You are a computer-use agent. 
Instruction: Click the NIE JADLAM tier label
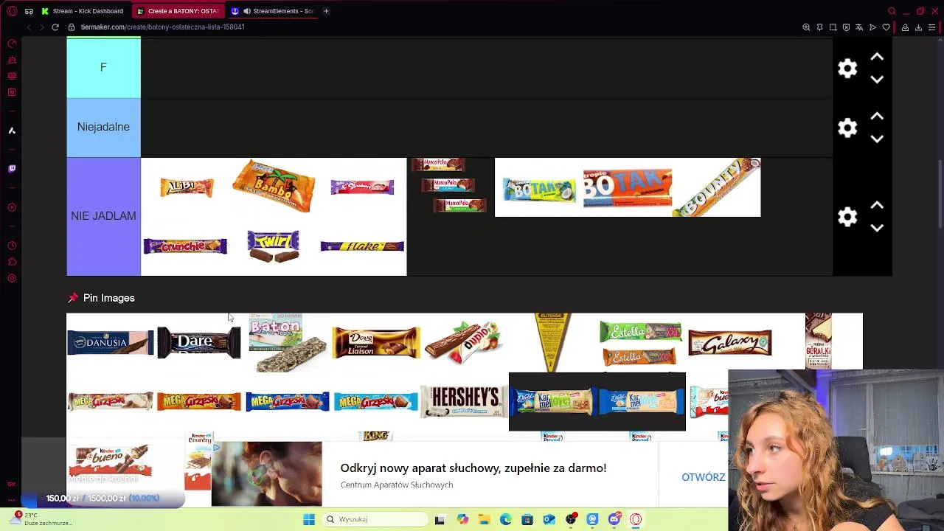click(103, 216)
